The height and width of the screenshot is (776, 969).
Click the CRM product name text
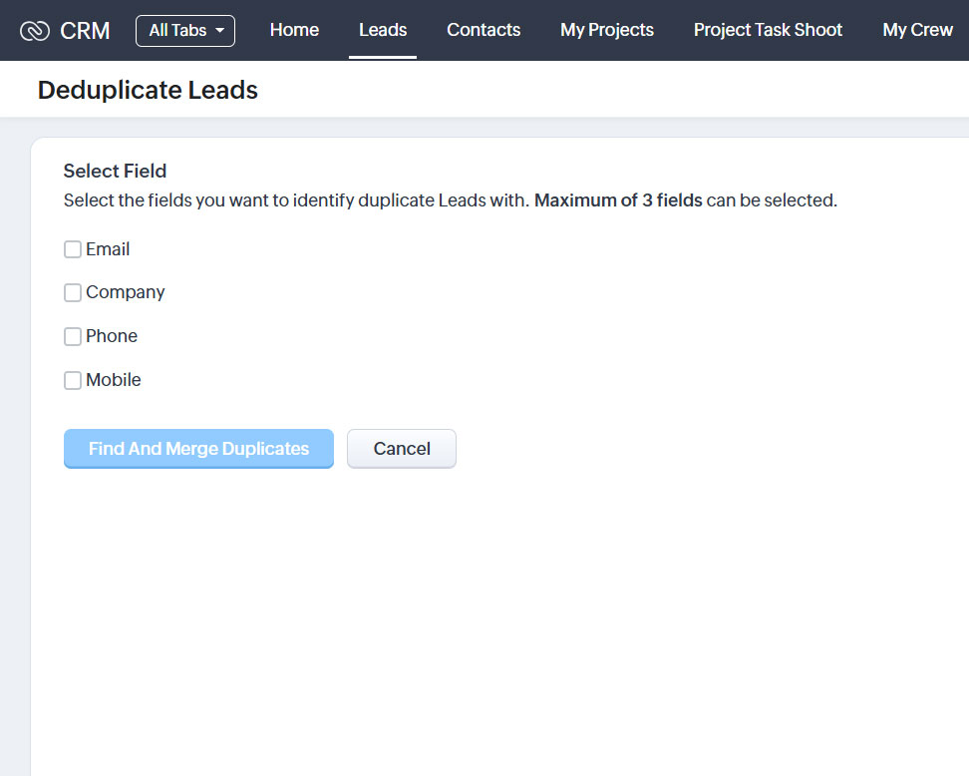(85, 31)
